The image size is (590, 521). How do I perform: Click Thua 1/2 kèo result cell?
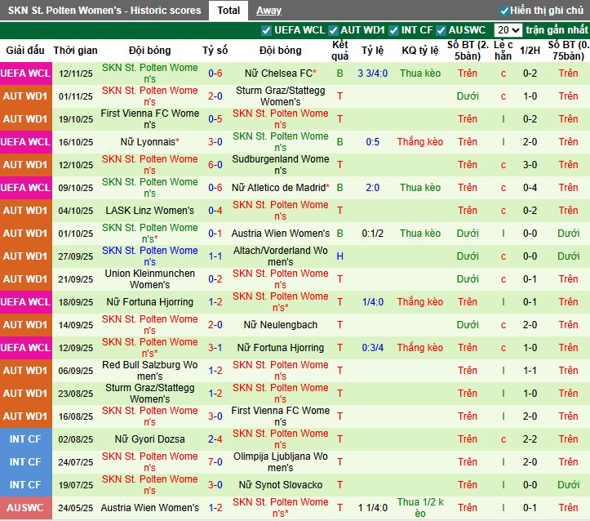click(x=420, y=508)
